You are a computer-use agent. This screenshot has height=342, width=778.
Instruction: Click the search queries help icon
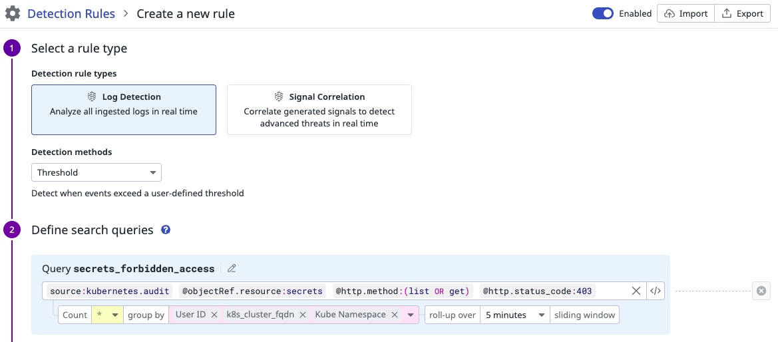tap(166, 230)
